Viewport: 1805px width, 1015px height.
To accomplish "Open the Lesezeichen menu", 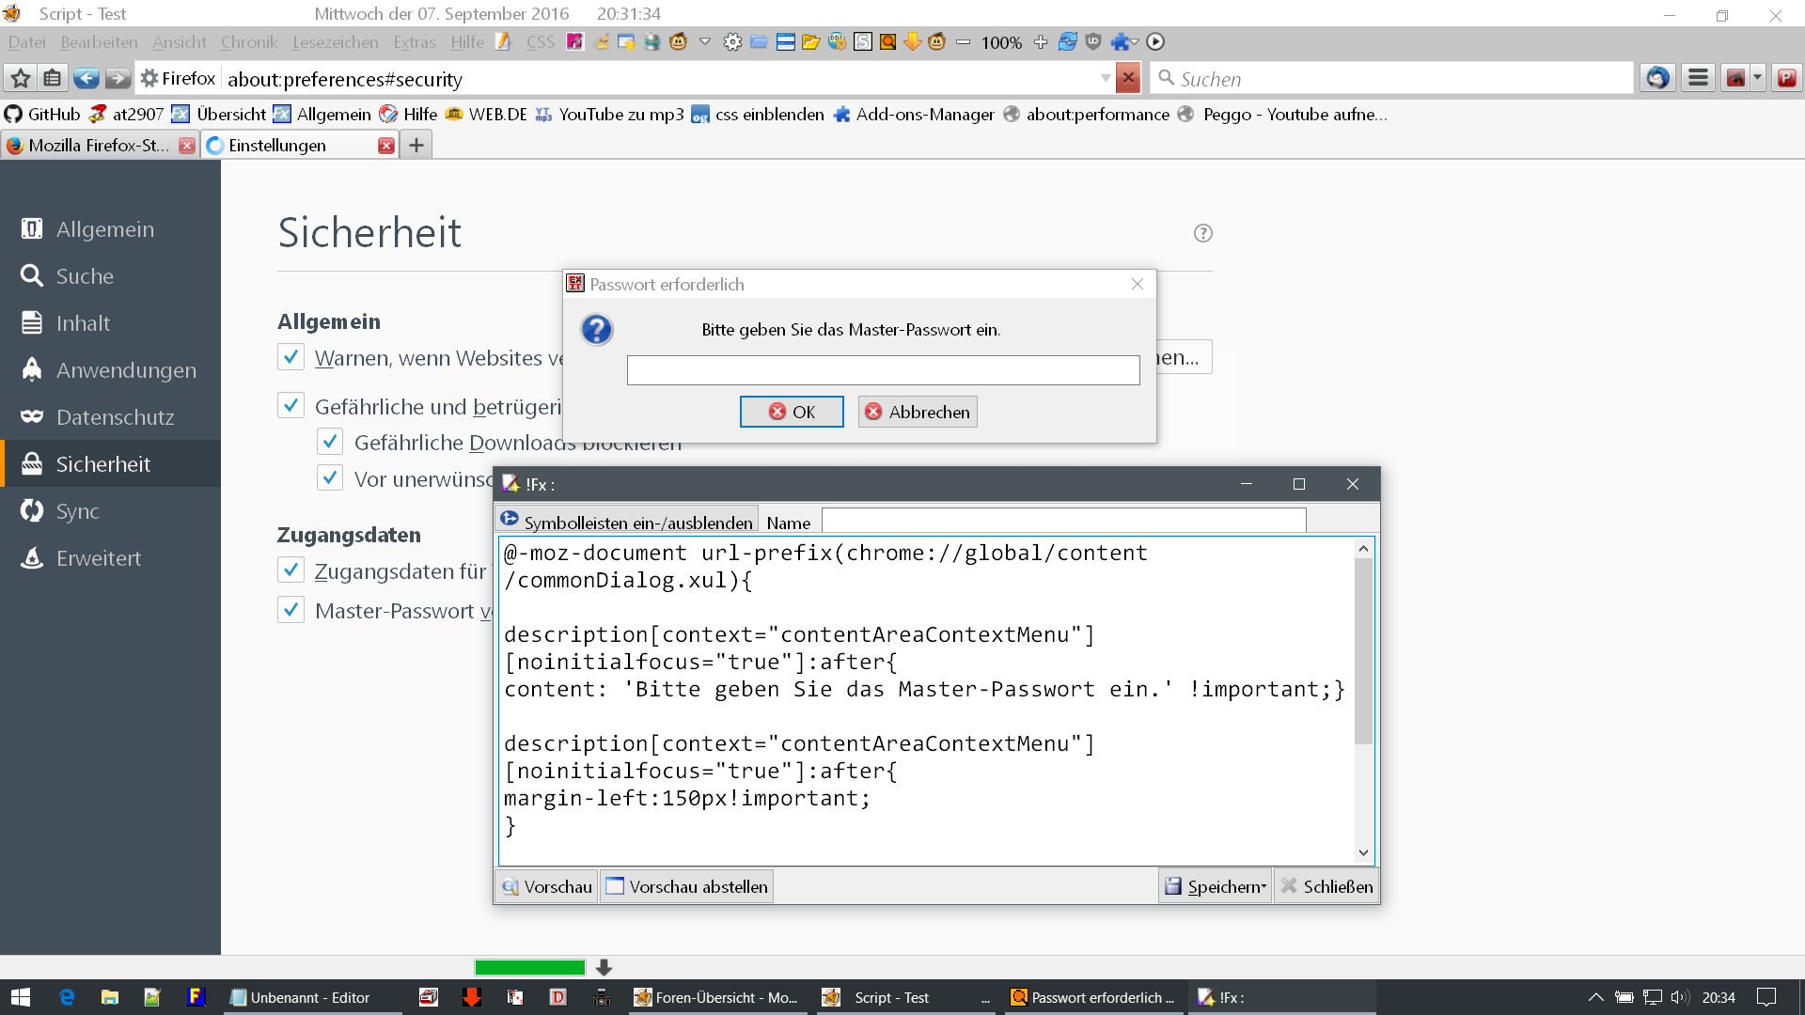I will 335,42.
